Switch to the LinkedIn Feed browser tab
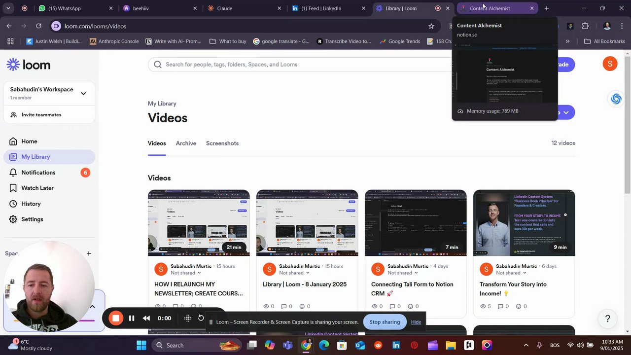The image size is (631, 355). 328,8
